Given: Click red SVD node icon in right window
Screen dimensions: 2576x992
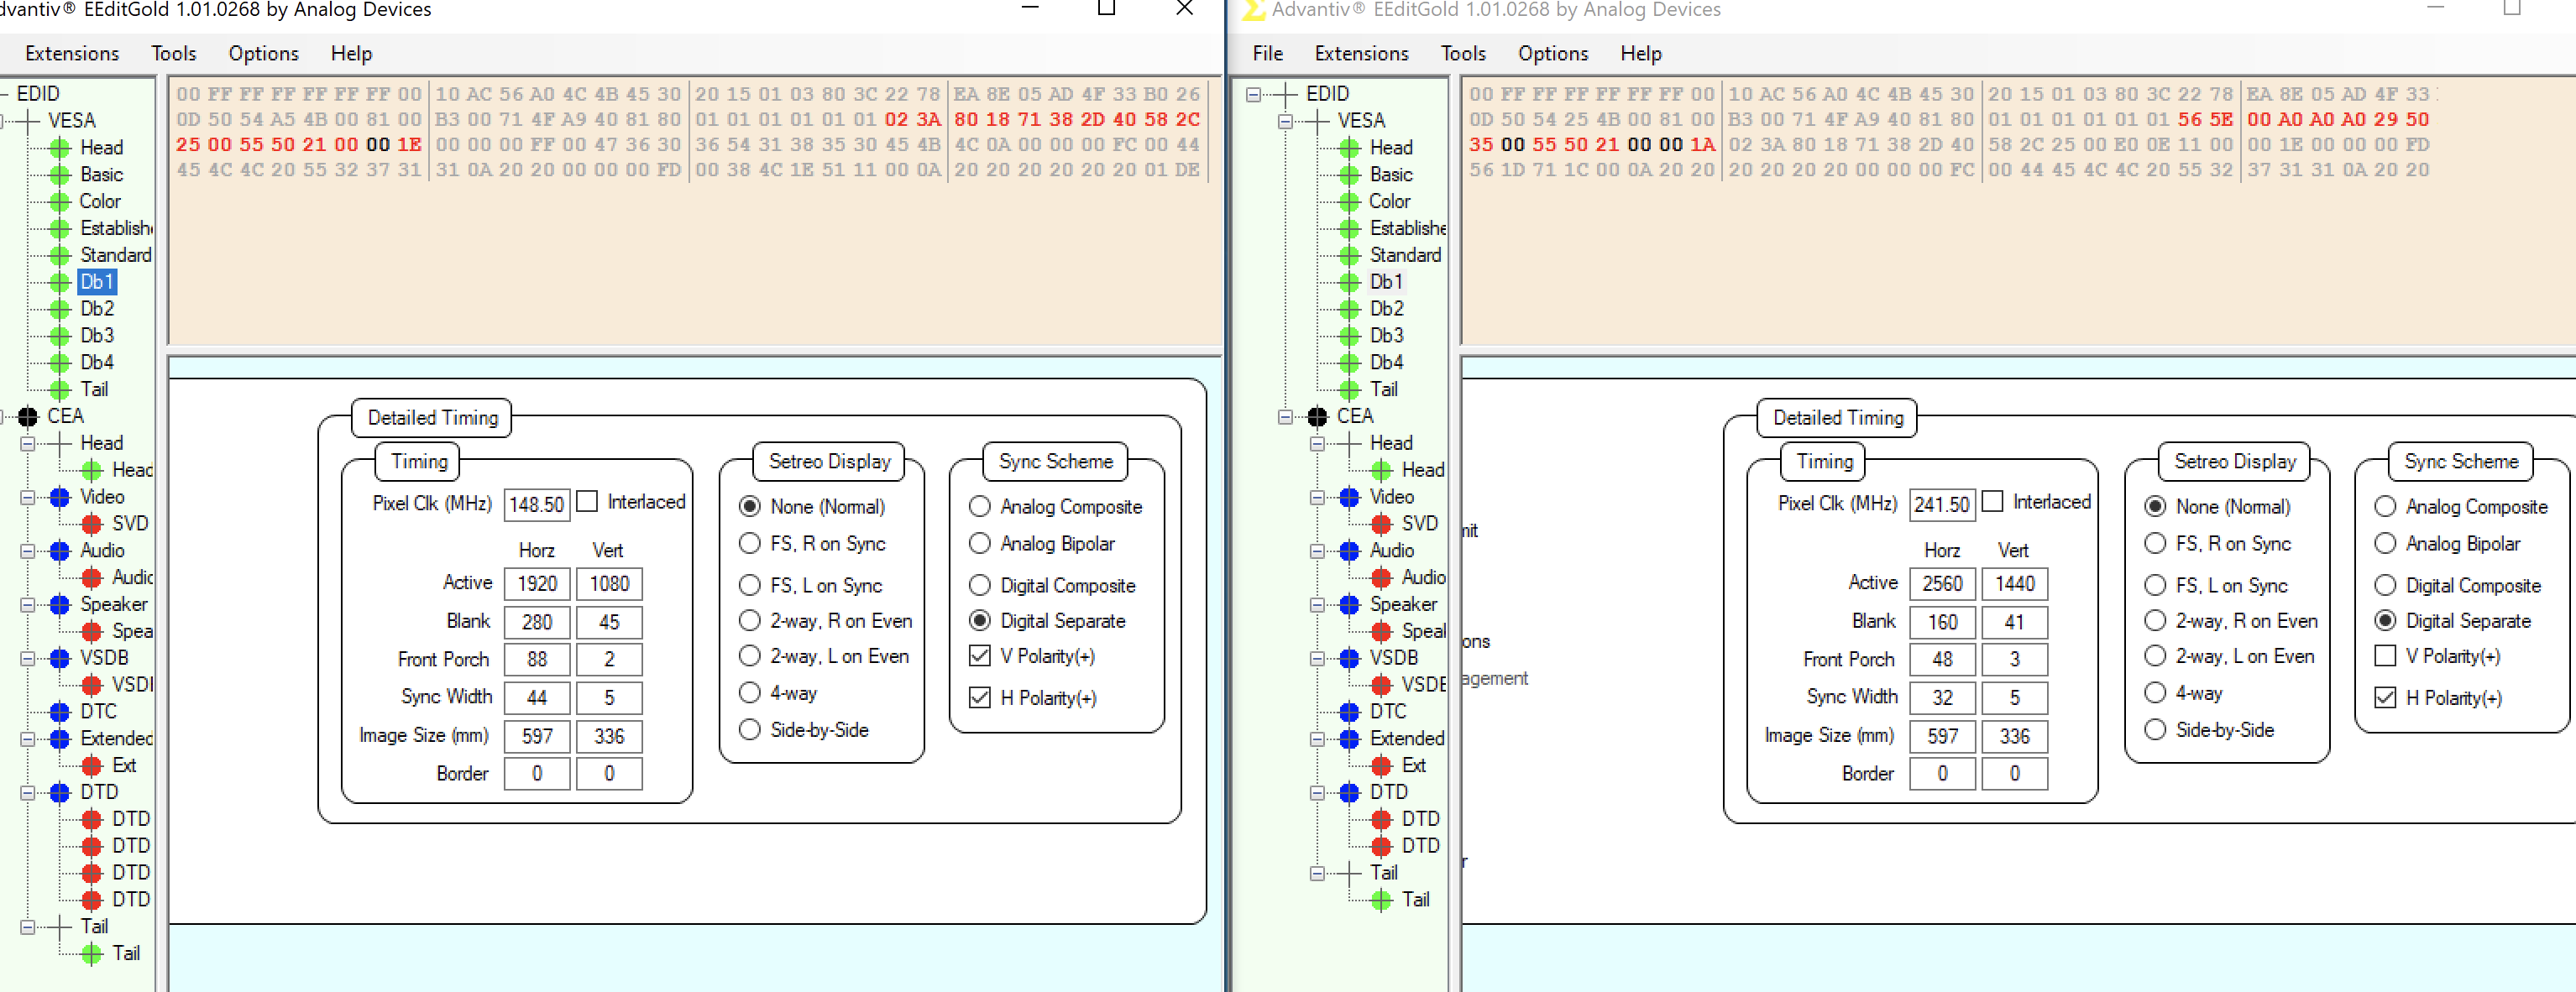Looking at the screenshot, I should (x=1382, y=524).
